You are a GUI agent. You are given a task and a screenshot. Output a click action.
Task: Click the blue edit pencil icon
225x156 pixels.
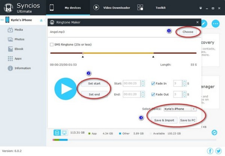(204, 24)
